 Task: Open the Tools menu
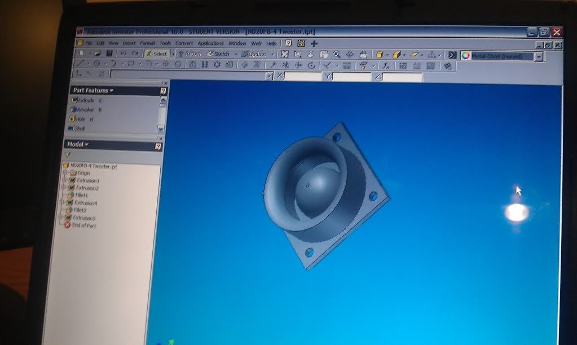click(x=165, y=43)
